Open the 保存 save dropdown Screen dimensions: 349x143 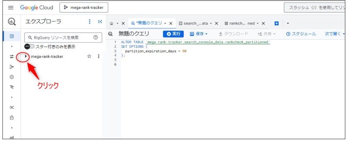tap(199, 34)
